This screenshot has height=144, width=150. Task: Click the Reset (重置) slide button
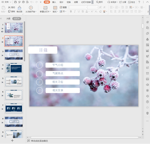coord(63,7)
